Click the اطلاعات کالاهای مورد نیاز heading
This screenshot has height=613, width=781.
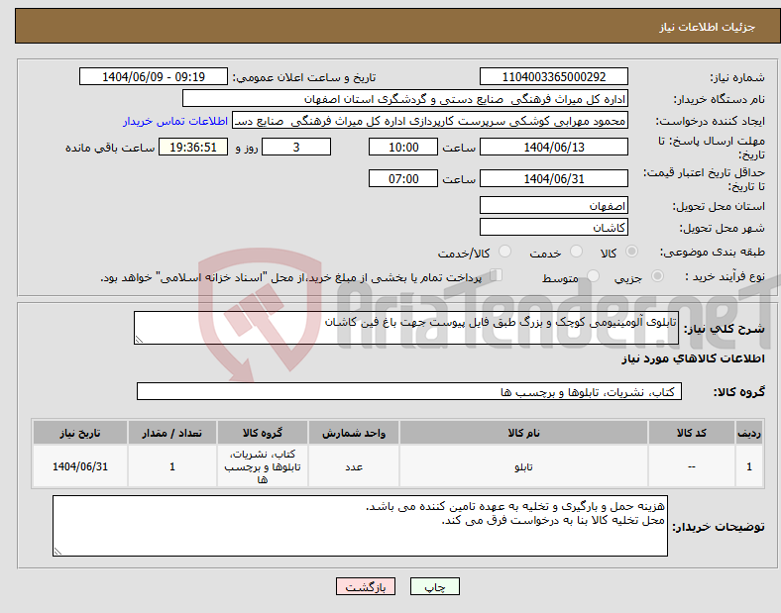point(693,358)
